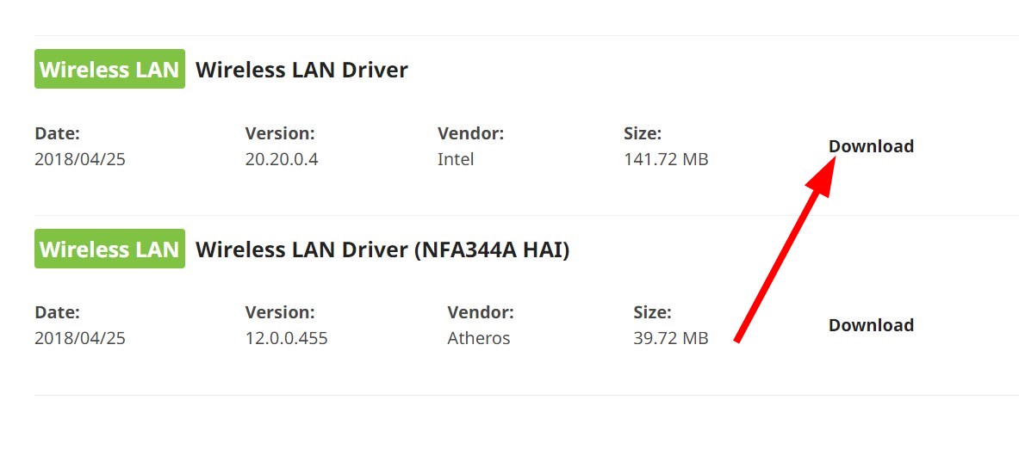Click version number 20.20.0.4
Screen dimensions: 1019x474
click(x=282, y=159)
